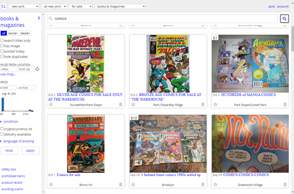Image resolution: width=294 pixels, height=194 pixels.
Task: Use current location crosshair icon
Action: click(x=37, y=69)
